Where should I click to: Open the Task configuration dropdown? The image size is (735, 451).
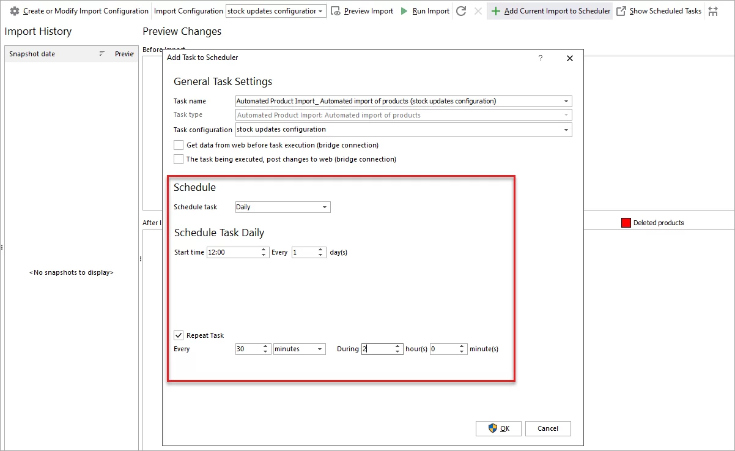point(567,129)
